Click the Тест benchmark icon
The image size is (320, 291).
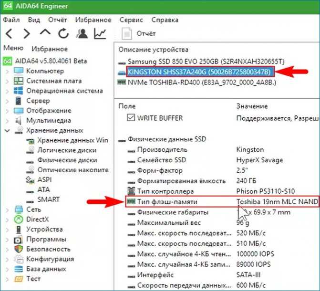tap(19, 279)
